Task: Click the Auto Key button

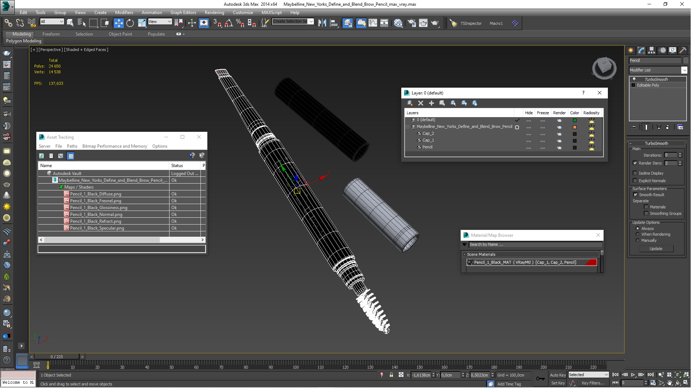Action: (557, 375)
